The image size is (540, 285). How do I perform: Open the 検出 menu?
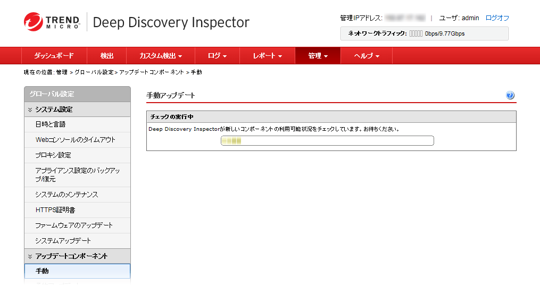tap(107, 56)
